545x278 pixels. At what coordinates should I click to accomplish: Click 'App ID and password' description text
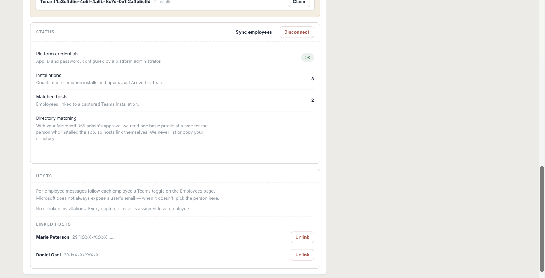tap(99, 61)
